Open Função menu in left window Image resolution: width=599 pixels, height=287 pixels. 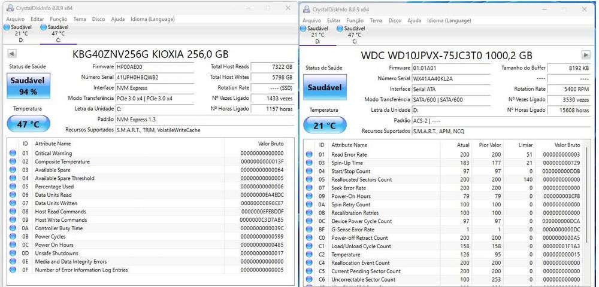click(x=59, y=19)
